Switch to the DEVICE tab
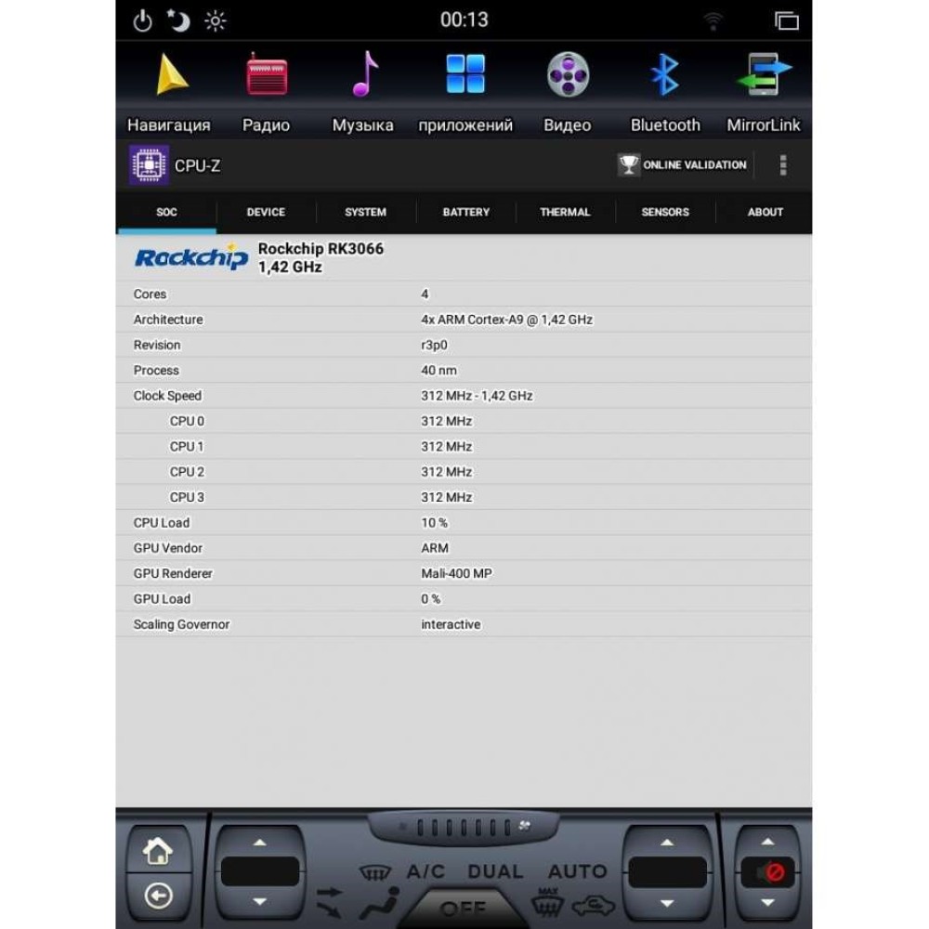 pos(266,212)
